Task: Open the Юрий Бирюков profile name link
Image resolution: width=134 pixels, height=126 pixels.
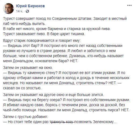Action: [30, 6]
